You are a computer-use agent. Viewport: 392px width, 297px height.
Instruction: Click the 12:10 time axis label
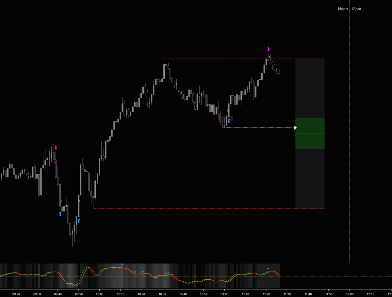tap(370, 294)
